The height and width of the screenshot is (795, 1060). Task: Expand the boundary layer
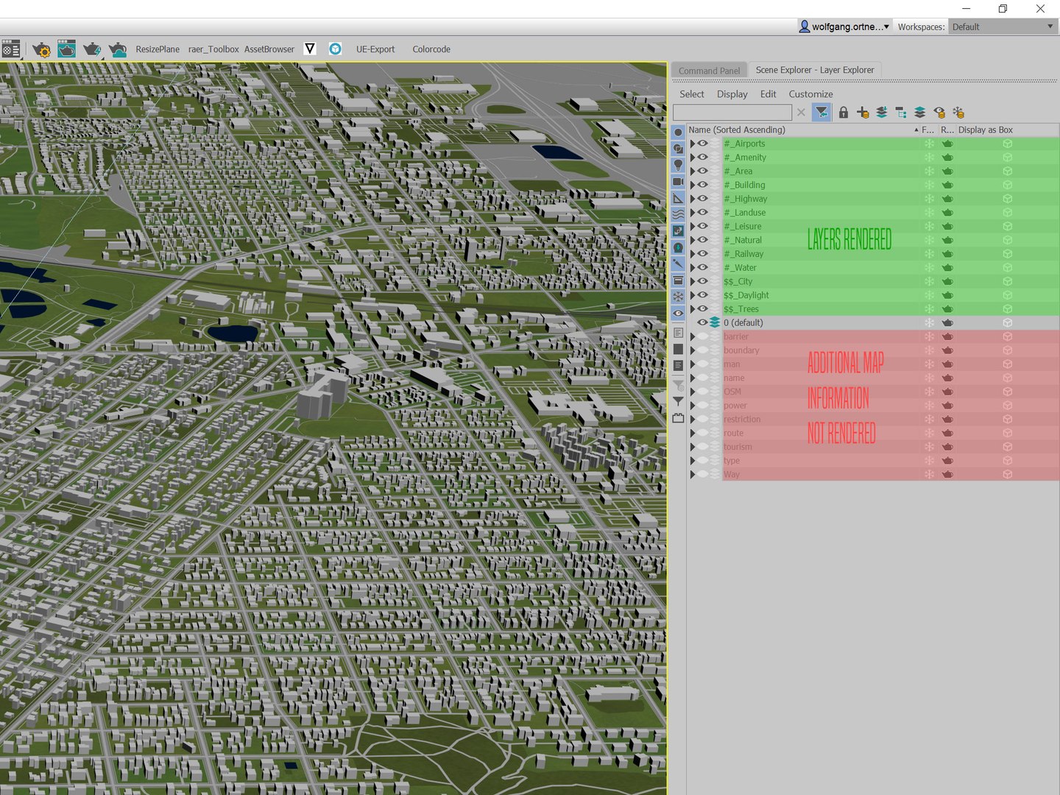coord(693,350)
